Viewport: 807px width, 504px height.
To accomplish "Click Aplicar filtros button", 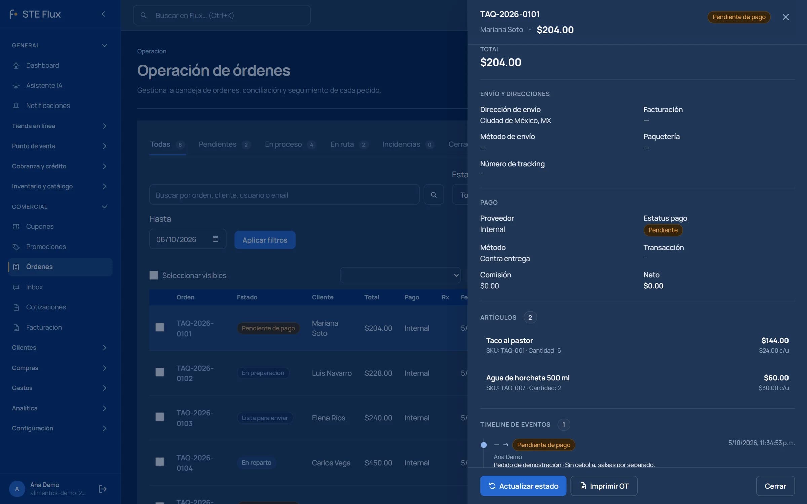I will [x=265, y=240].
